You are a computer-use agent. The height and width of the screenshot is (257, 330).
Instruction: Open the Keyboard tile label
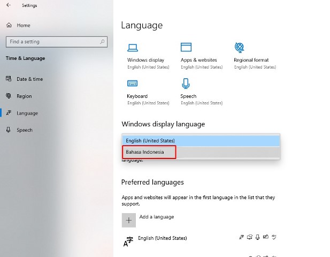137,96
